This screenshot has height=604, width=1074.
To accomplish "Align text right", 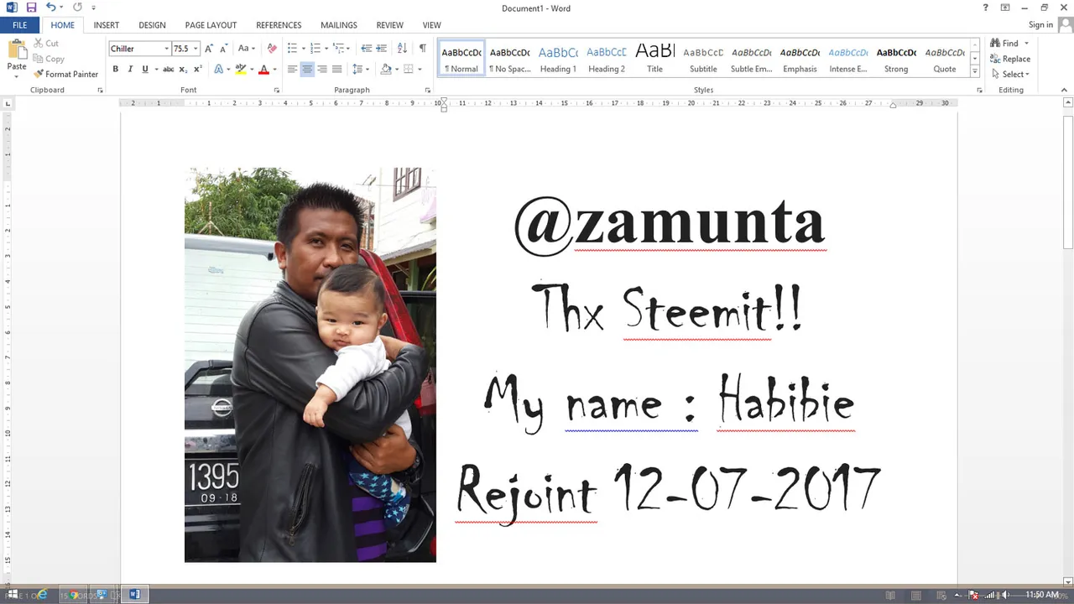I will [321, 69].
